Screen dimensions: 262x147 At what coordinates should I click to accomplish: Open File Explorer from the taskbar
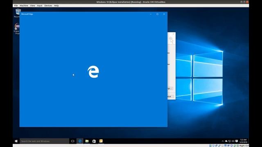[x=87, y=141]
